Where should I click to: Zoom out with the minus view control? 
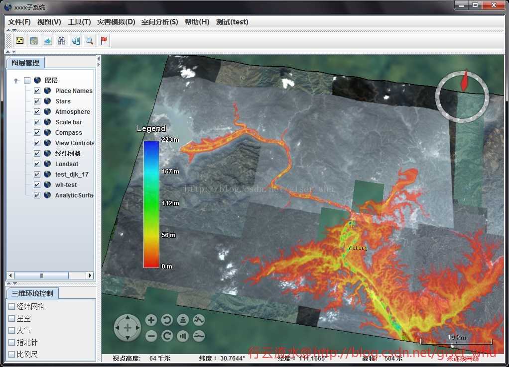point(151,336)
